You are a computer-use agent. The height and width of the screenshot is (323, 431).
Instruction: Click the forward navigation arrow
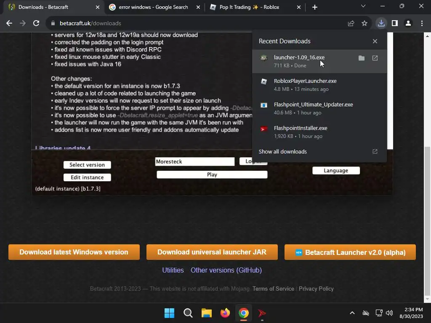pos(23,24)
